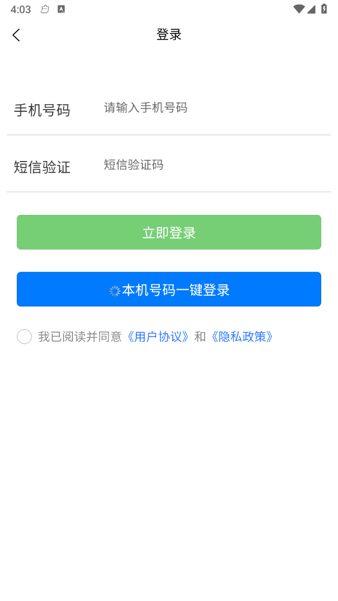The height and width of the screenshot is (601, 338).
Task: Tap the bag notification icon in status bar
Action: (x=45, y=9)
